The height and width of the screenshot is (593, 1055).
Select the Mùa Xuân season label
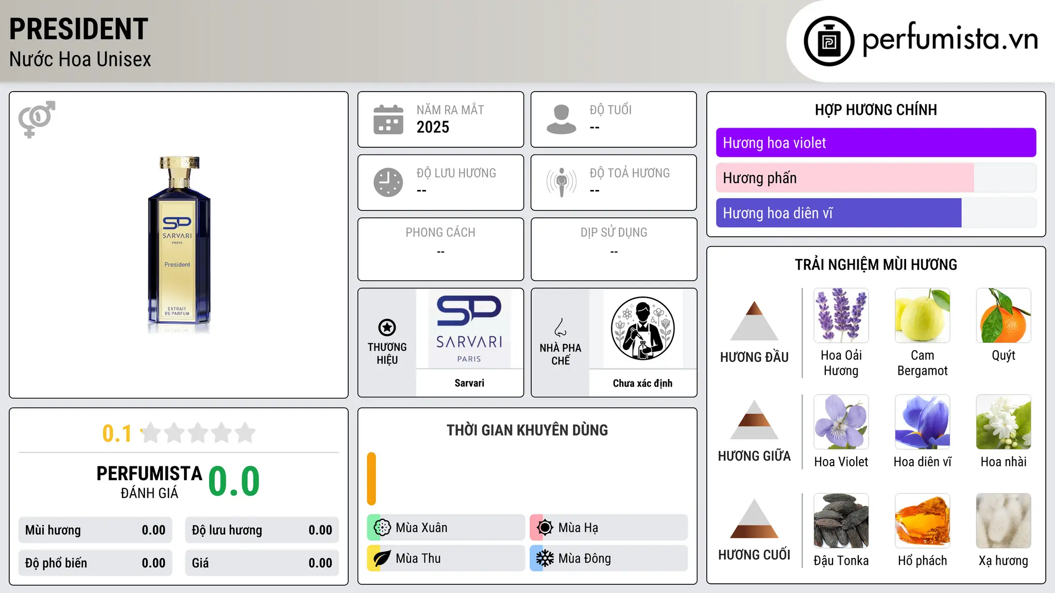[x=421, y=528]
